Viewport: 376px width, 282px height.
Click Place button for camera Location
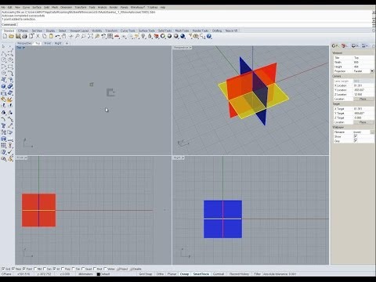[x=363, y=99]
